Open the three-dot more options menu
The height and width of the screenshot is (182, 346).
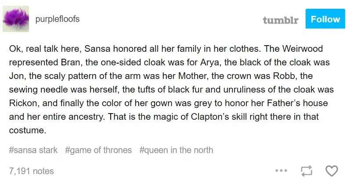tap(281, 171)
